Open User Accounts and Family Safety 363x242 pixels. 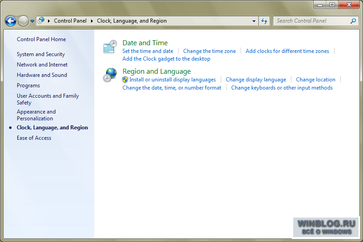point(48,99)
